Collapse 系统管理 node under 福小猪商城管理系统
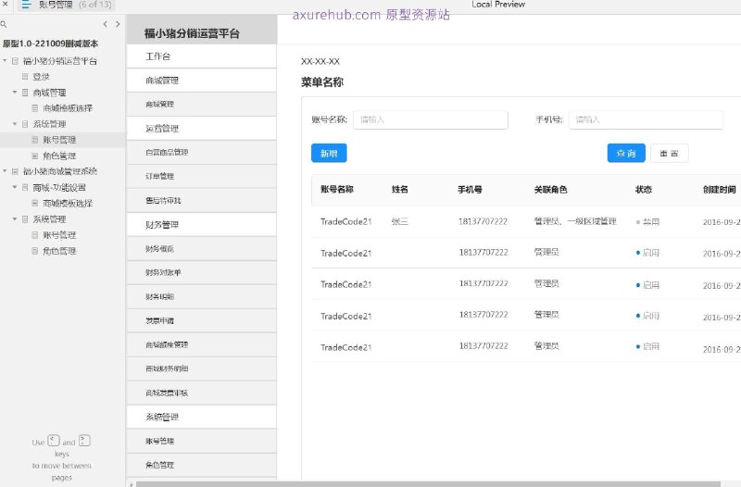Viewport: 741px width, 487px height. (15, 219)
